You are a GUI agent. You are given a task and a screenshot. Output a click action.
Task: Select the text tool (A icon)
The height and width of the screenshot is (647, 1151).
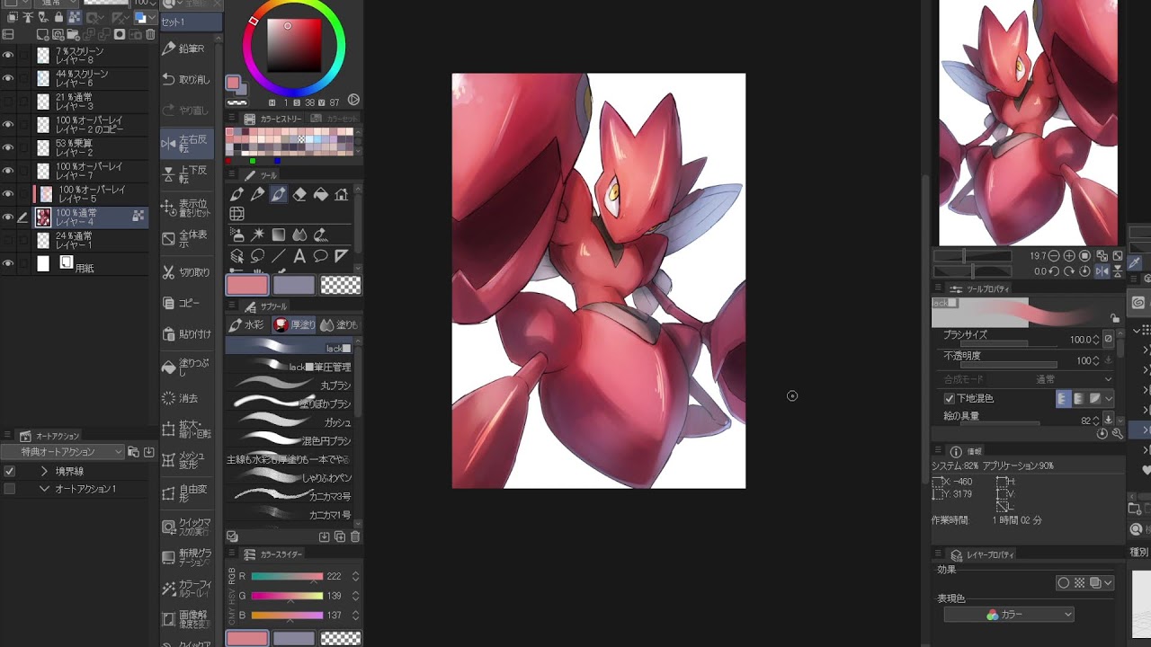tap(299, 256)
